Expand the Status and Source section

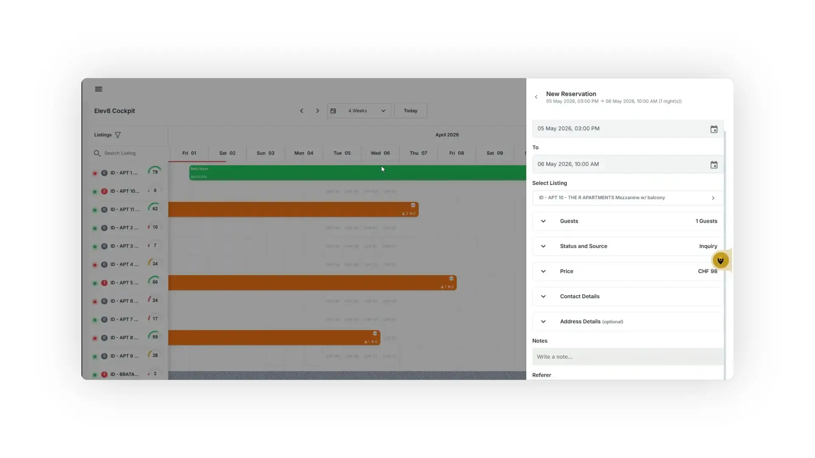pos(628,246)
